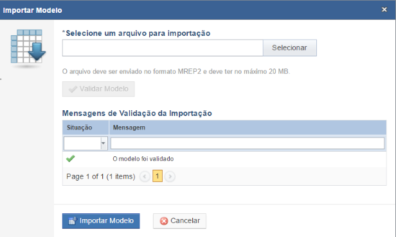Image resolution: width=396 pixels, height=237 pixels.
Task: Select the 'O modelo foi validado' message
Action: point(143,159)
